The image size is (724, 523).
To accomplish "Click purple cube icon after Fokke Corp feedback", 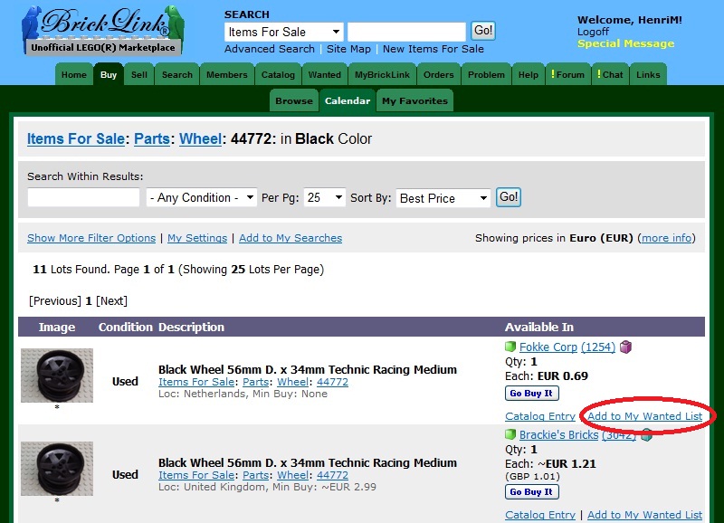I will click(625, 347).
